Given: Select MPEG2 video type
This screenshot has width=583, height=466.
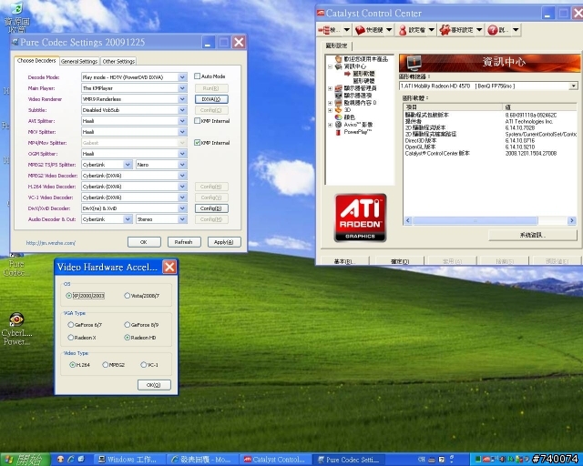Looking at the screenshot, I should pyautogui.click(x=106, y=365).
